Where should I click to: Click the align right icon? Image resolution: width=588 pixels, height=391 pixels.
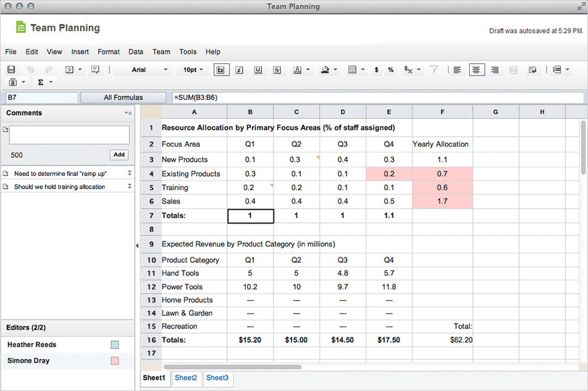pos(495,70)
